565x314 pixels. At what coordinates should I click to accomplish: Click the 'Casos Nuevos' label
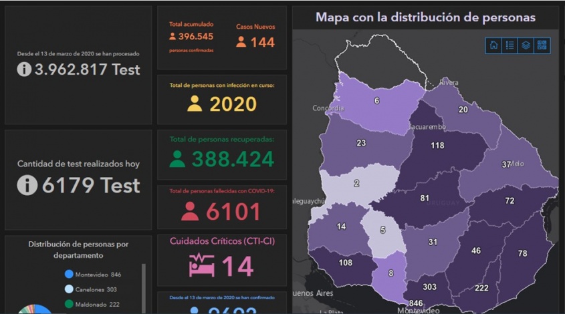click(x=255, y=27)
